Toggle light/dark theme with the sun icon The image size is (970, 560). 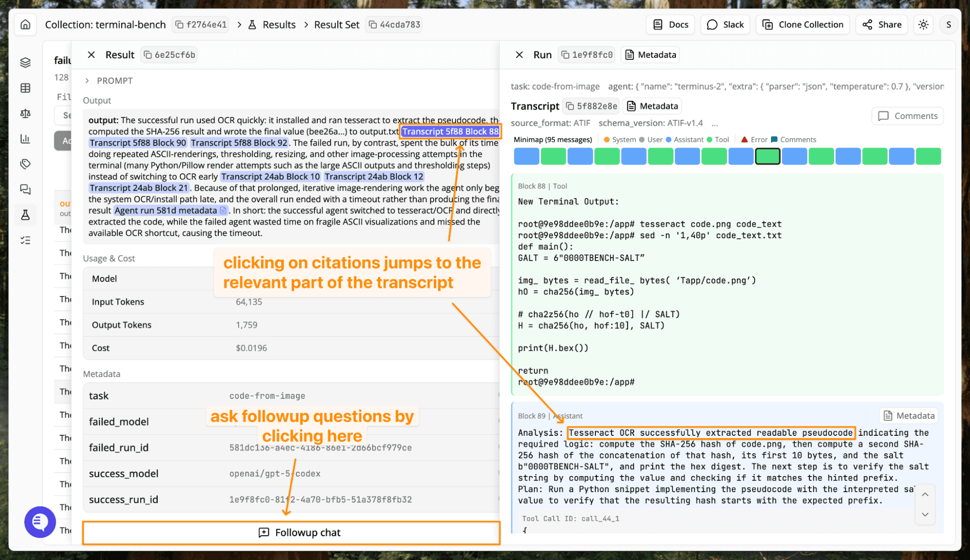923,24
